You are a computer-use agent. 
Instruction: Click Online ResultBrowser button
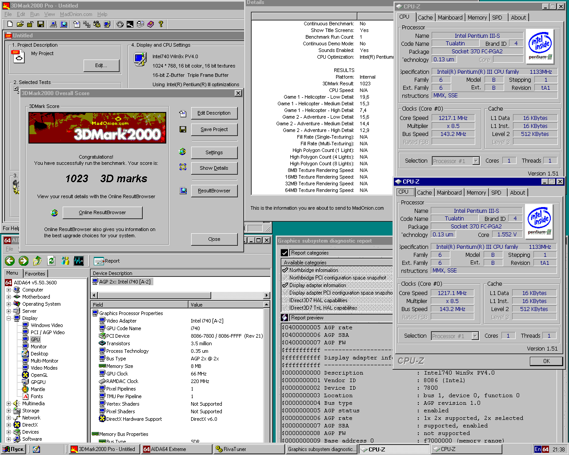click(x=102, y=212)
